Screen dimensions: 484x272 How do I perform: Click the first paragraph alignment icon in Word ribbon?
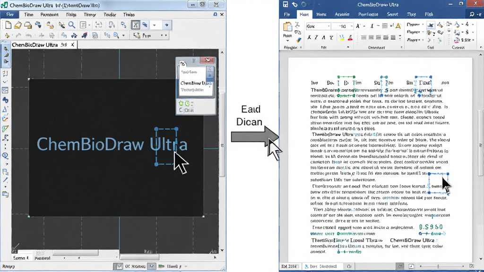[363, 38]
